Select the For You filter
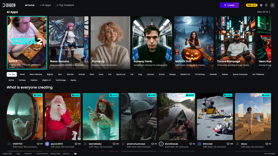 point(12,74)
